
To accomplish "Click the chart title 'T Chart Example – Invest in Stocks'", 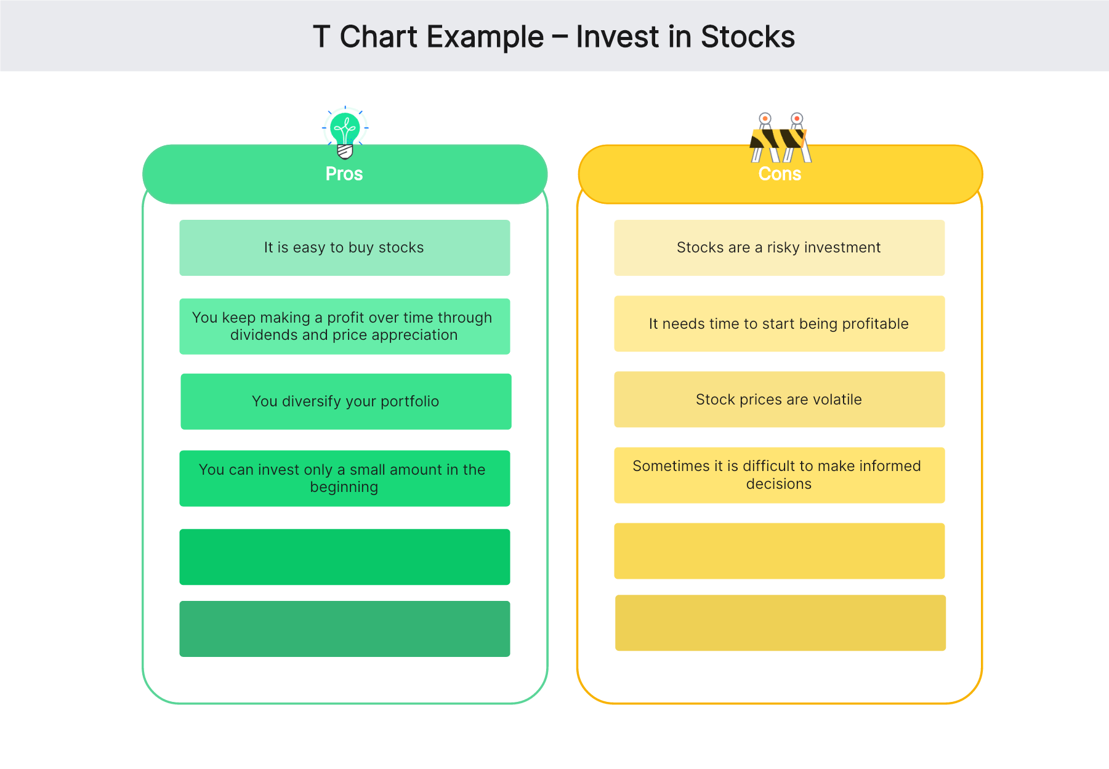I will coord(554,37).
